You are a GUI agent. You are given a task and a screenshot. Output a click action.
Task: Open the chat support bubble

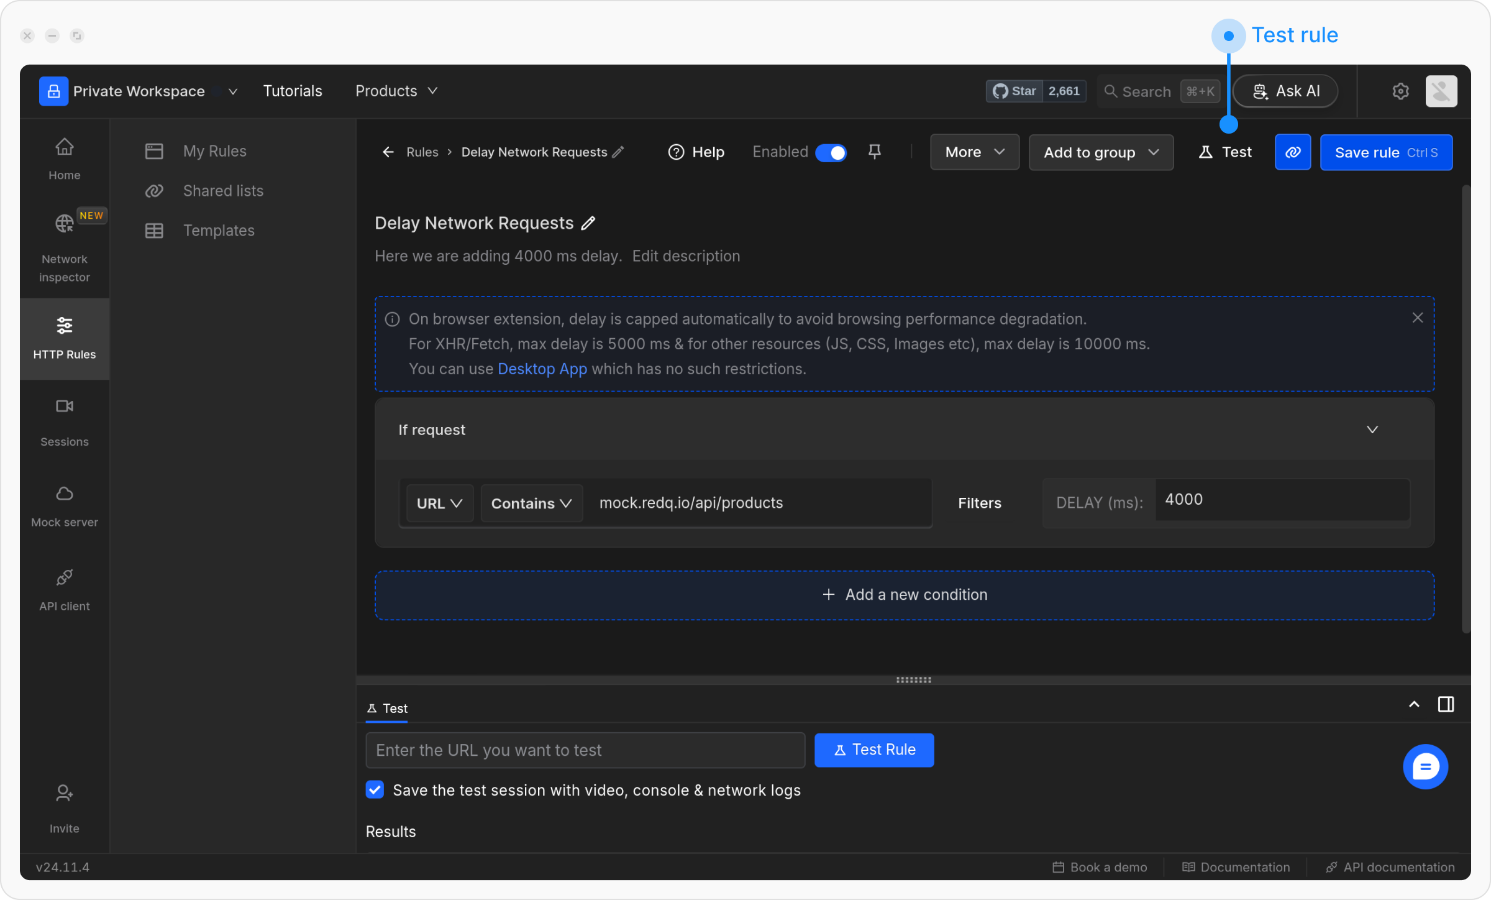point(1425,766)
